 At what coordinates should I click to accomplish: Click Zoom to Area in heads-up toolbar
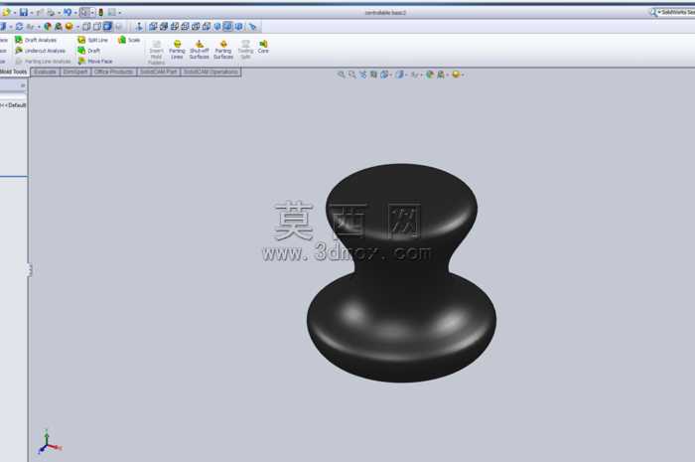click(351, 75)
